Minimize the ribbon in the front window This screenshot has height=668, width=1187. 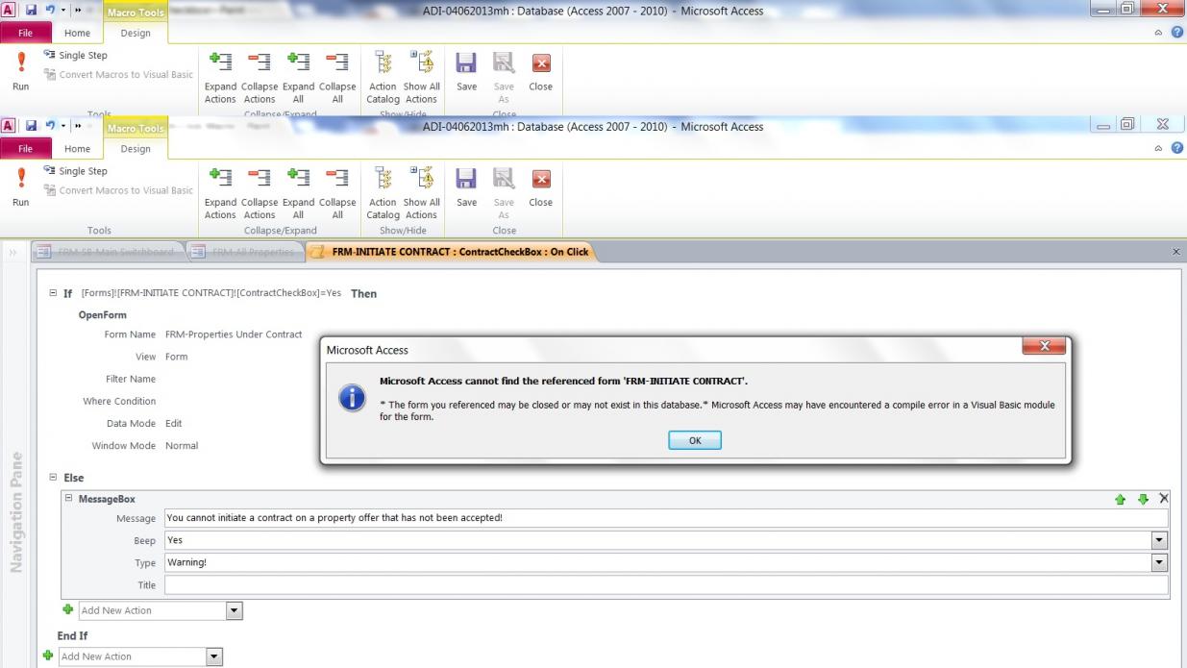click(x=1160, y=149)
